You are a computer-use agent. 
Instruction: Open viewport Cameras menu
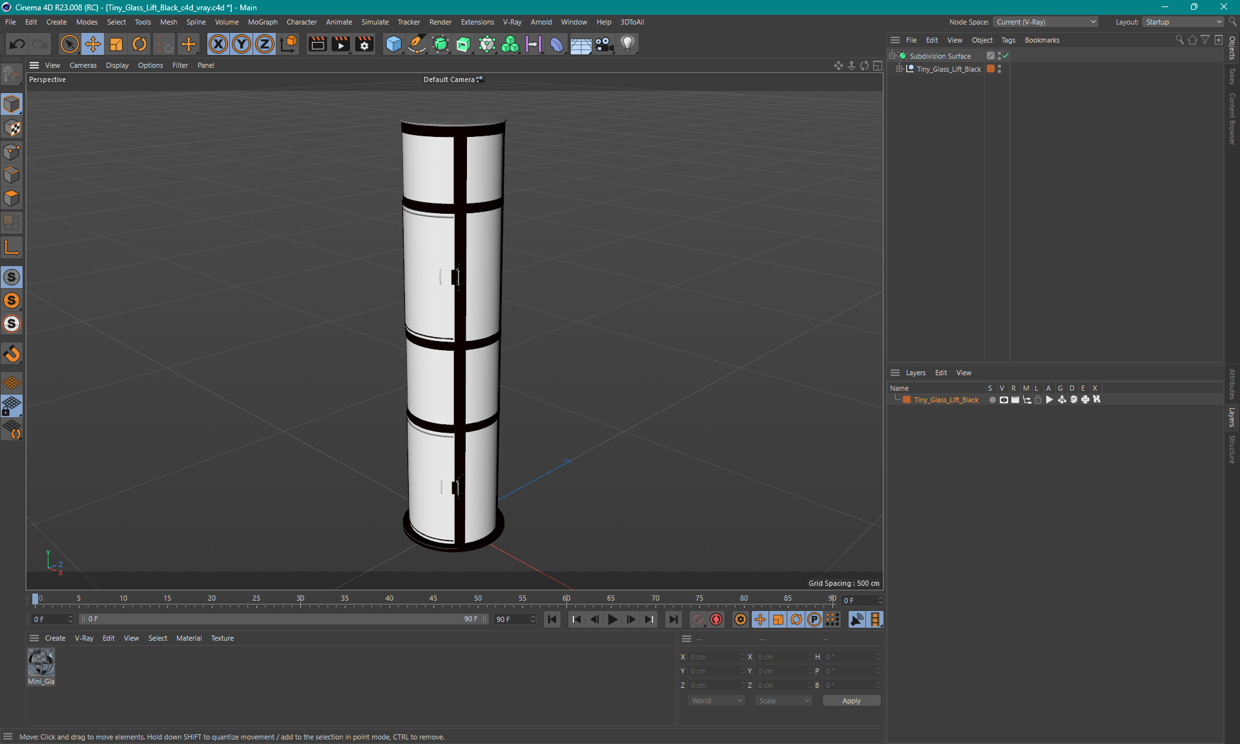pos(83,65)
